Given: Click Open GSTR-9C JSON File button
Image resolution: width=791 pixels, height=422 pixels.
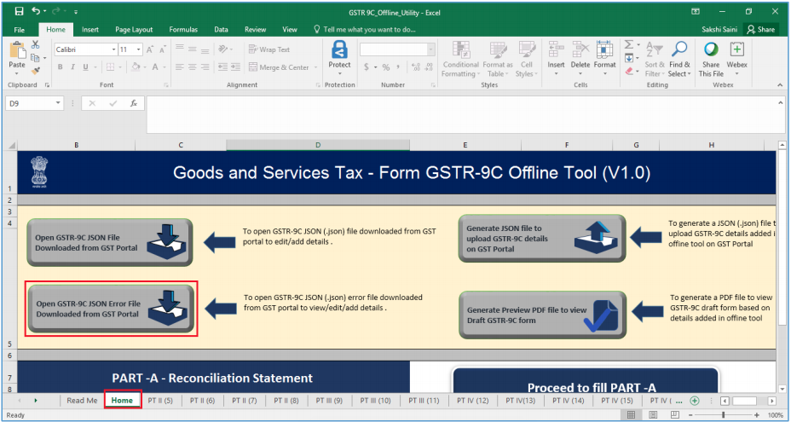Looking at the screenshot, I should [110, 243].
